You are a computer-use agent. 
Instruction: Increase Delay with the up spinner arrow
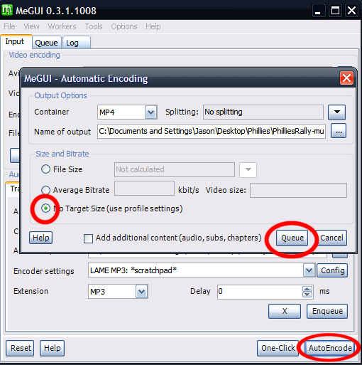point(307,289)
